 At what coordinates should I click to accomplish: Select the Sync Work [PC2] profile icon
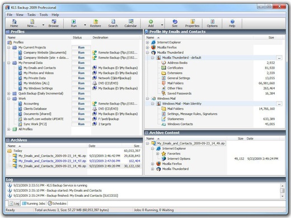20,124
